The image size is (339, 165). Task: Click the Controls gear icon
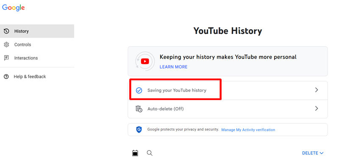click(x=6, y=45)
